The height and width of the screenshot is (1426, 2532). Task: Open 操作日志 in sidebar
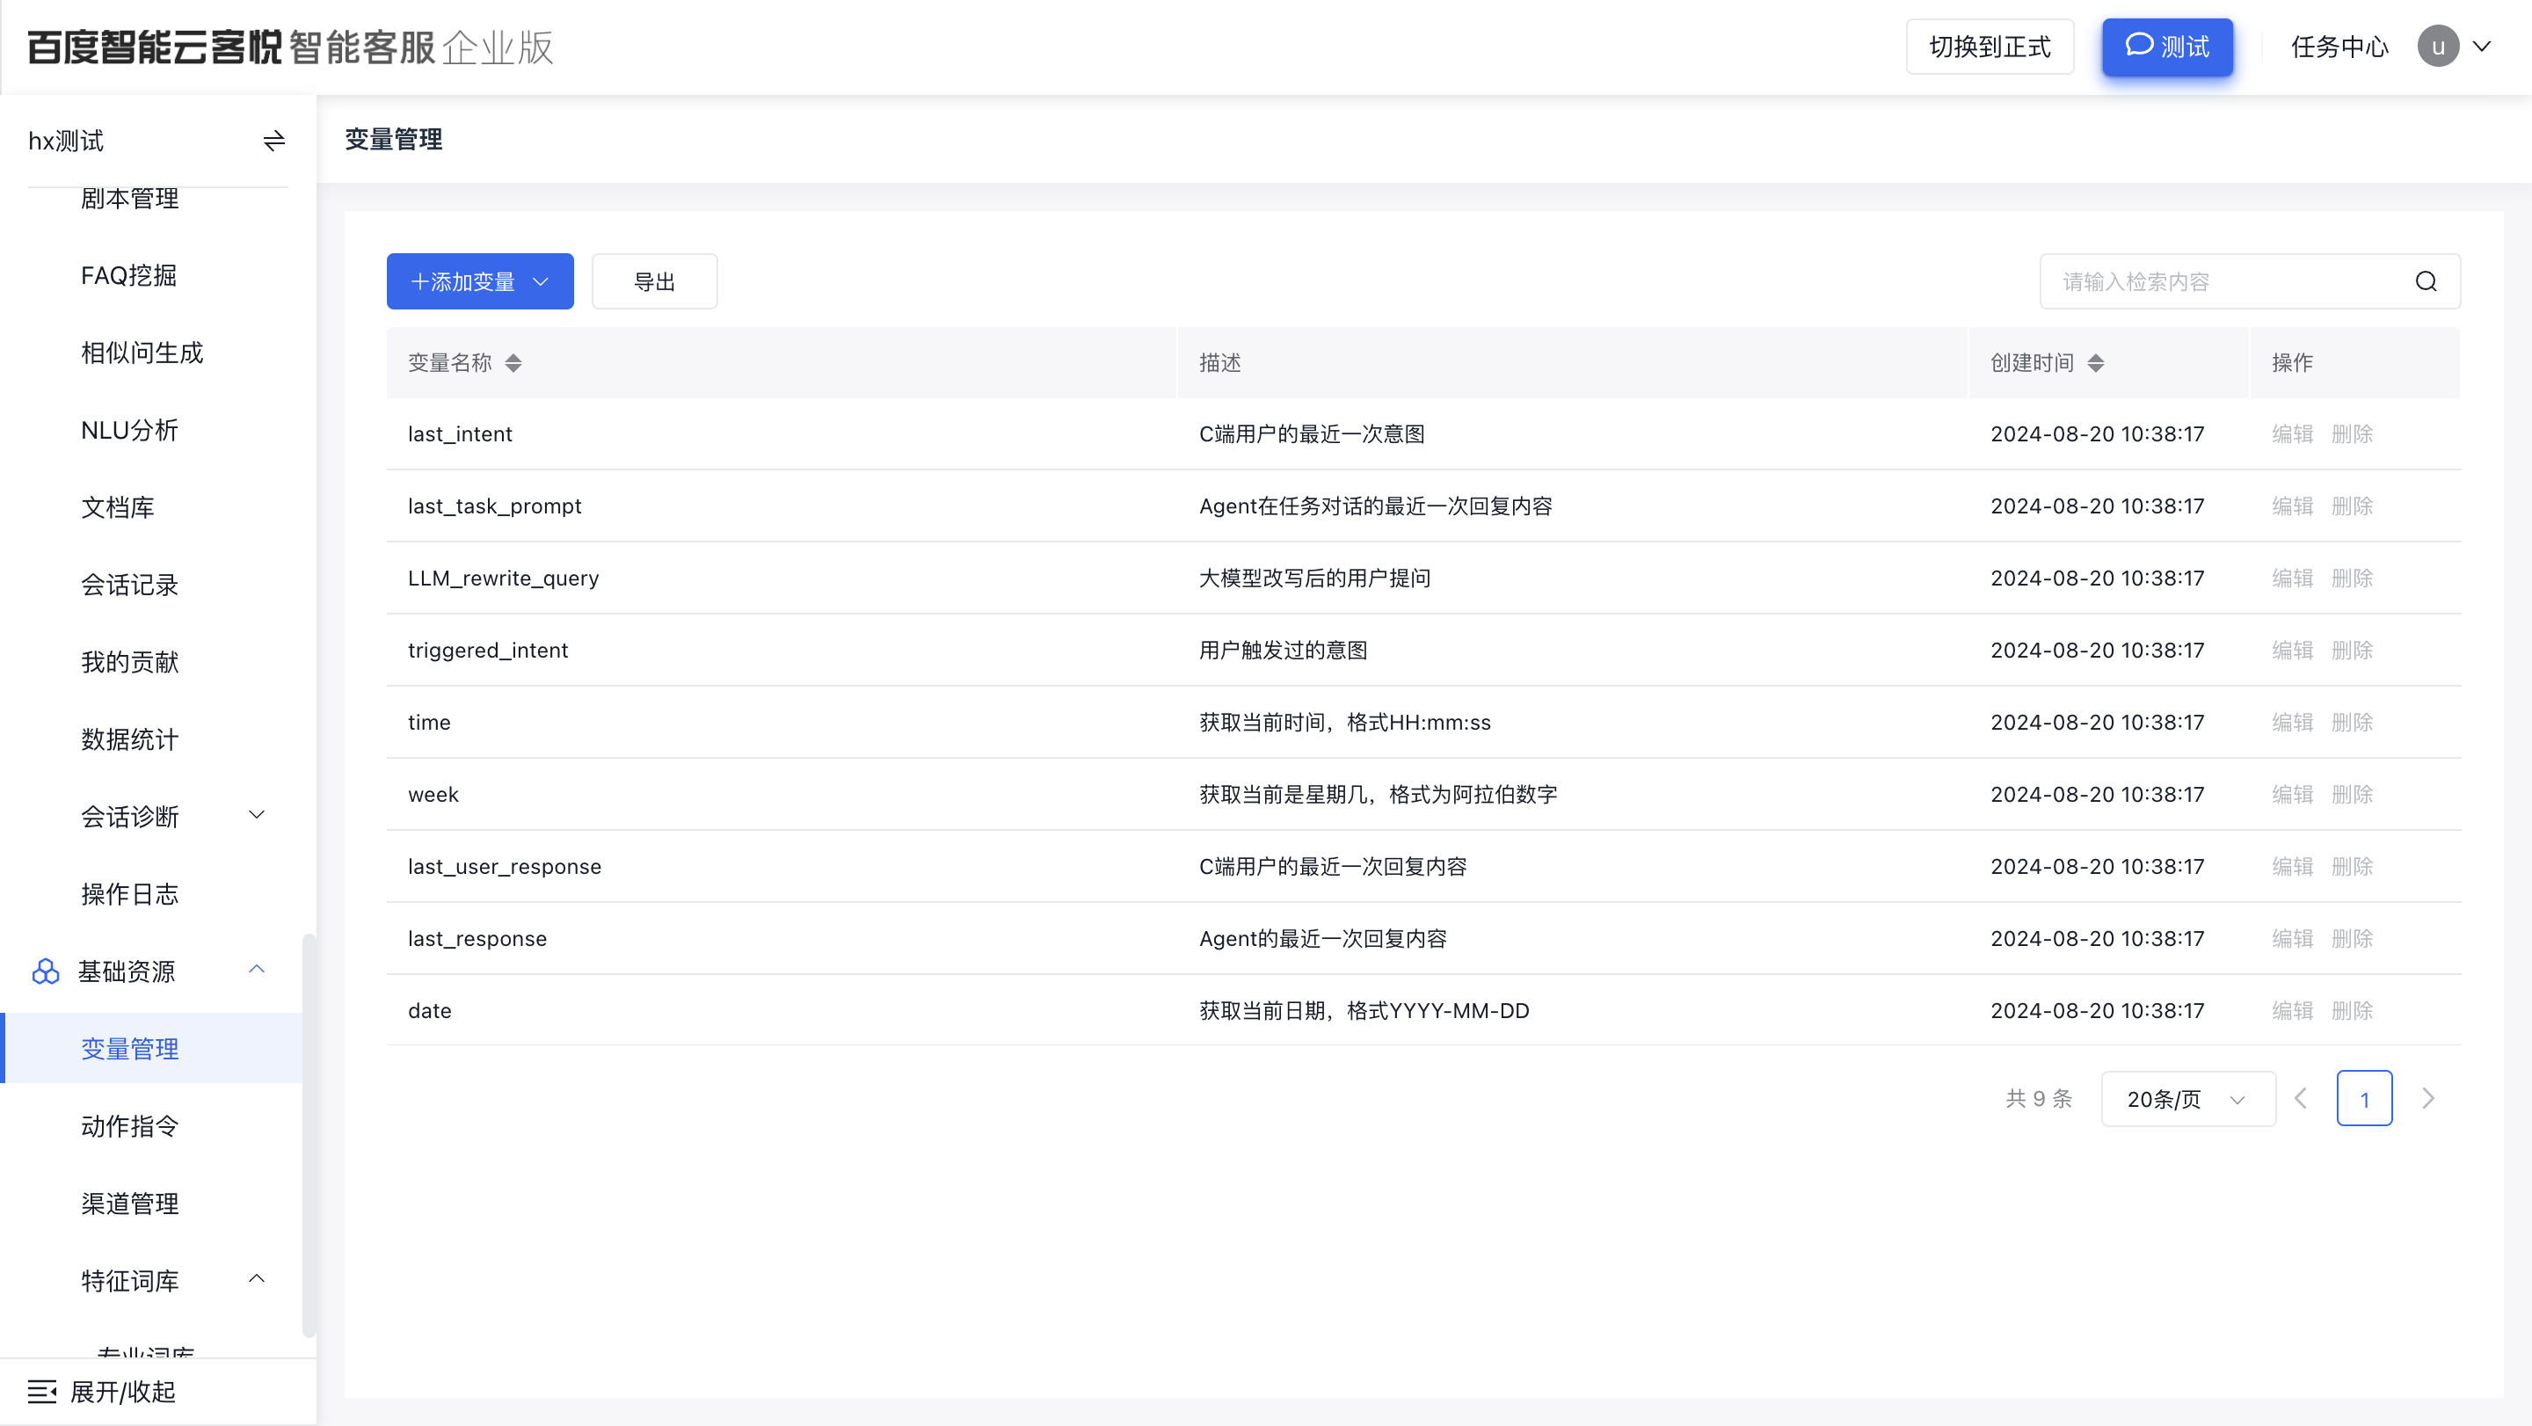point(130,893)
